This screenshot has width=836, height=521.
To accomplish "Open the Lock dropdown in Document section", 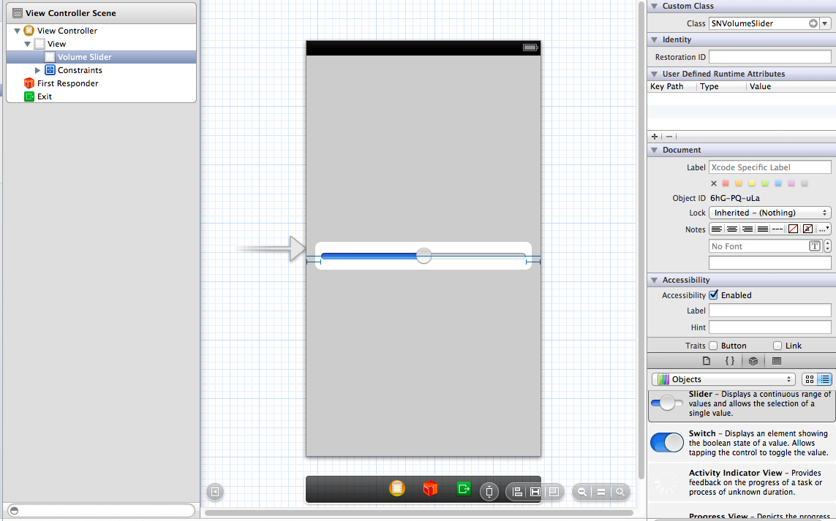I will click(x=769, y=213).
